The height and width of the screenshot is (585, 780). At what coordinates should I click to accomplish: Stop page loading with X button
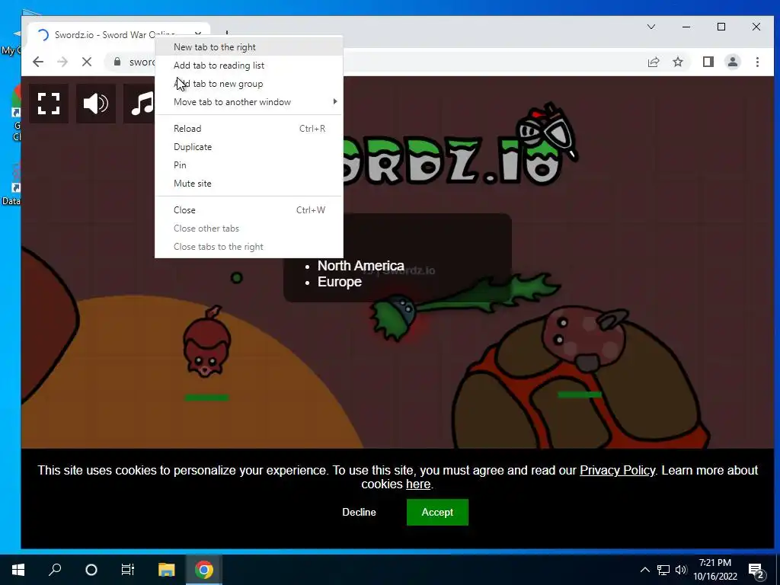87,62
